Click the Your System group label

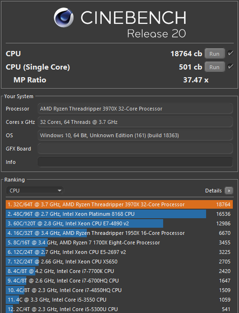(19, 96)
